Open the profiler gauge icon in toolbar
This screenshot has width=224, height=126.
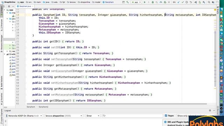(161, 2)
